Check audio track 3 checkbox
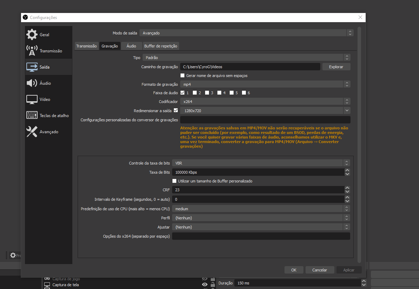 [207, 92]
